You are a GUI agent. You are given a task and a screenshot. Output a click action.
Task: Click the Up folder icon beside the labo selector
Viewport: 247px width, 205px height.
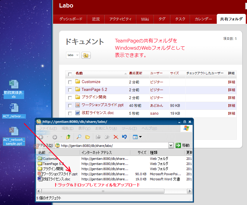pyautogui.click(x=86, y=55)
